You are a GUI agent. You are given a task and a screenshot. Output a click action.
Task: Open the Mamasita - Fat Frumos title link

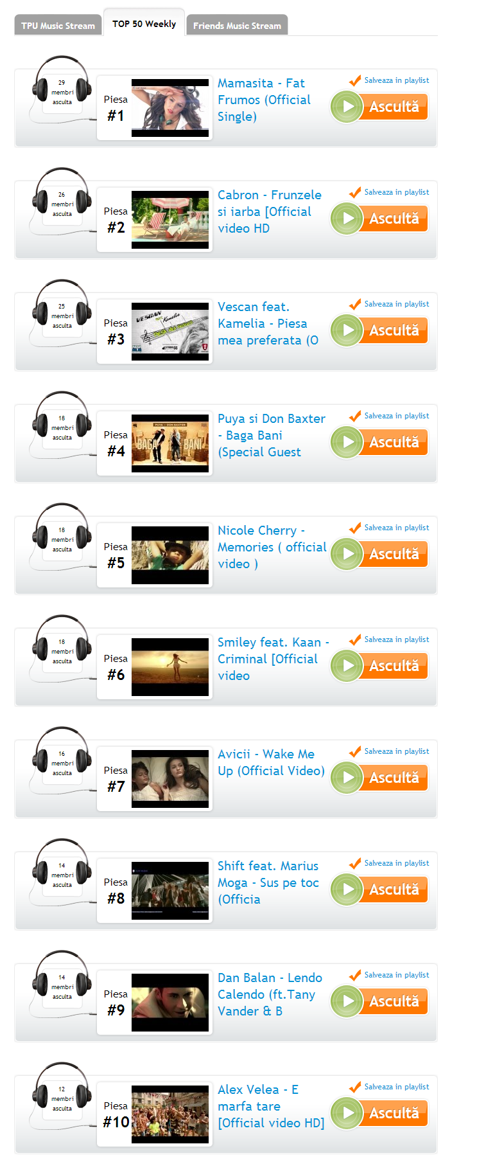pyautogui.click(x=264, y=100)
